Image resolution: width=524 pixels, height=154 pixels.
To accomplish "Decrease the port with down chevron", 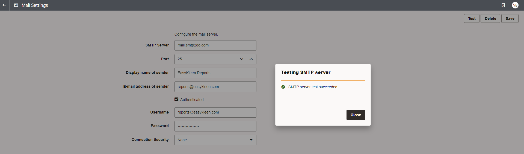I will coord(242,59).
